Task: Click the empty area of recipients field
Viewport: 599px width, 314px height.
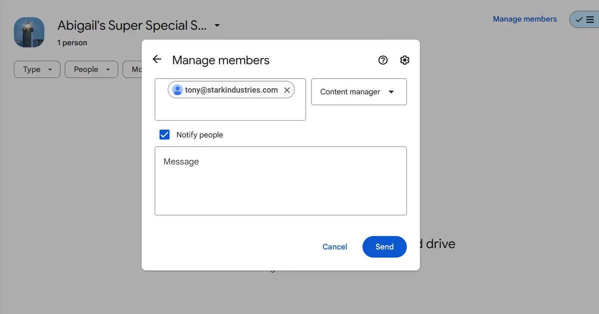Action: [230, 110]
